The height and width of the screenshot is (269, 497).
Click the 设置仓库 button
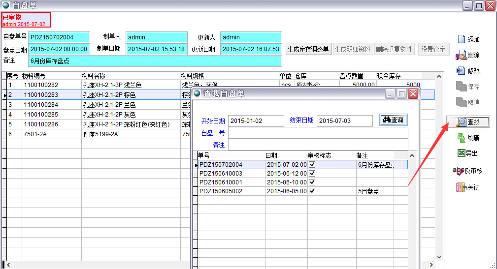click(433, 49)
